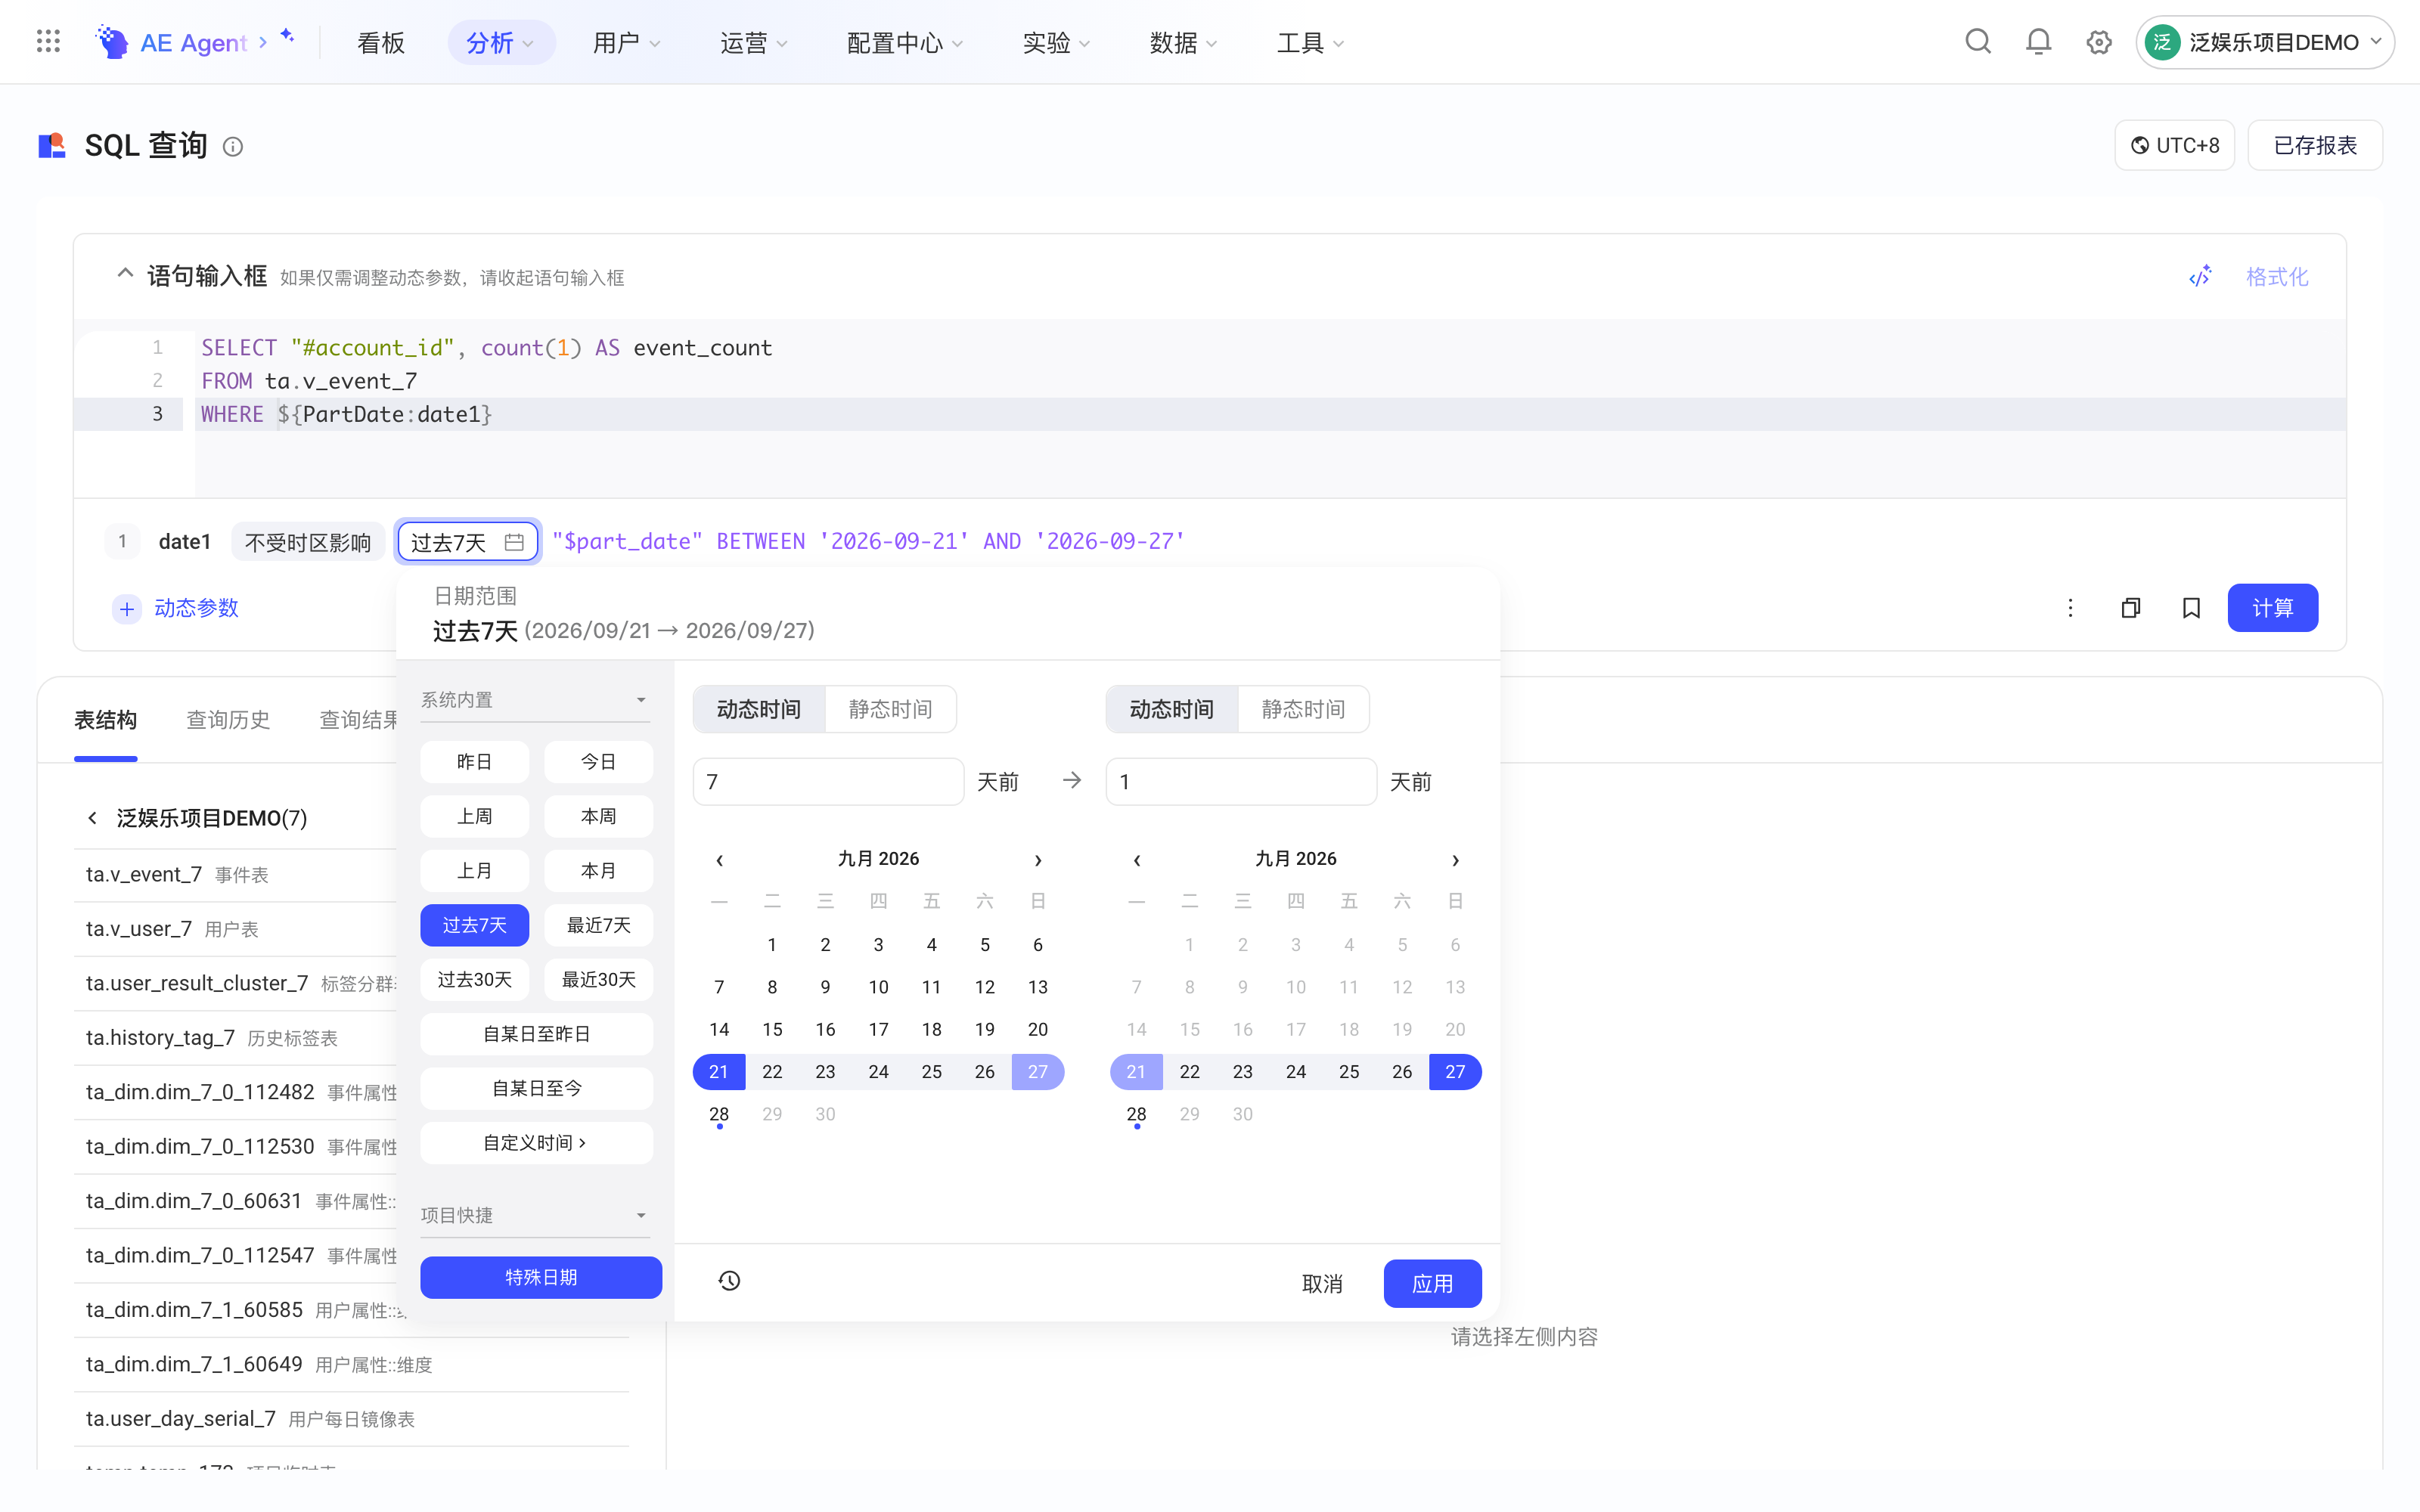Click the bookmark save icon
Image resolution: width=2420 pixels, height=1512 pixels.
tap(2191, 608)
